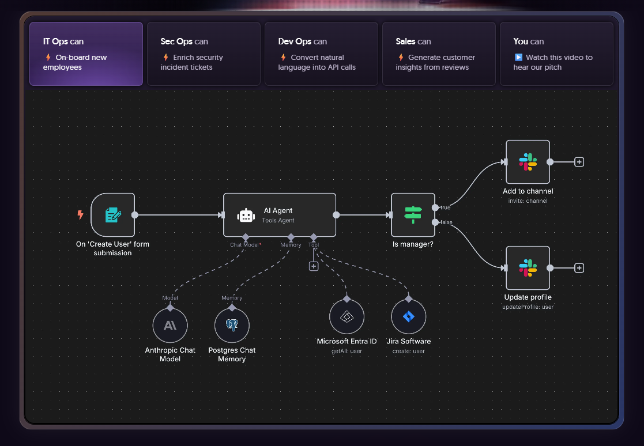The width and height of the screenshot is (644, 446).
Task: Click 'On-board new employees' text
Action: 75,62
